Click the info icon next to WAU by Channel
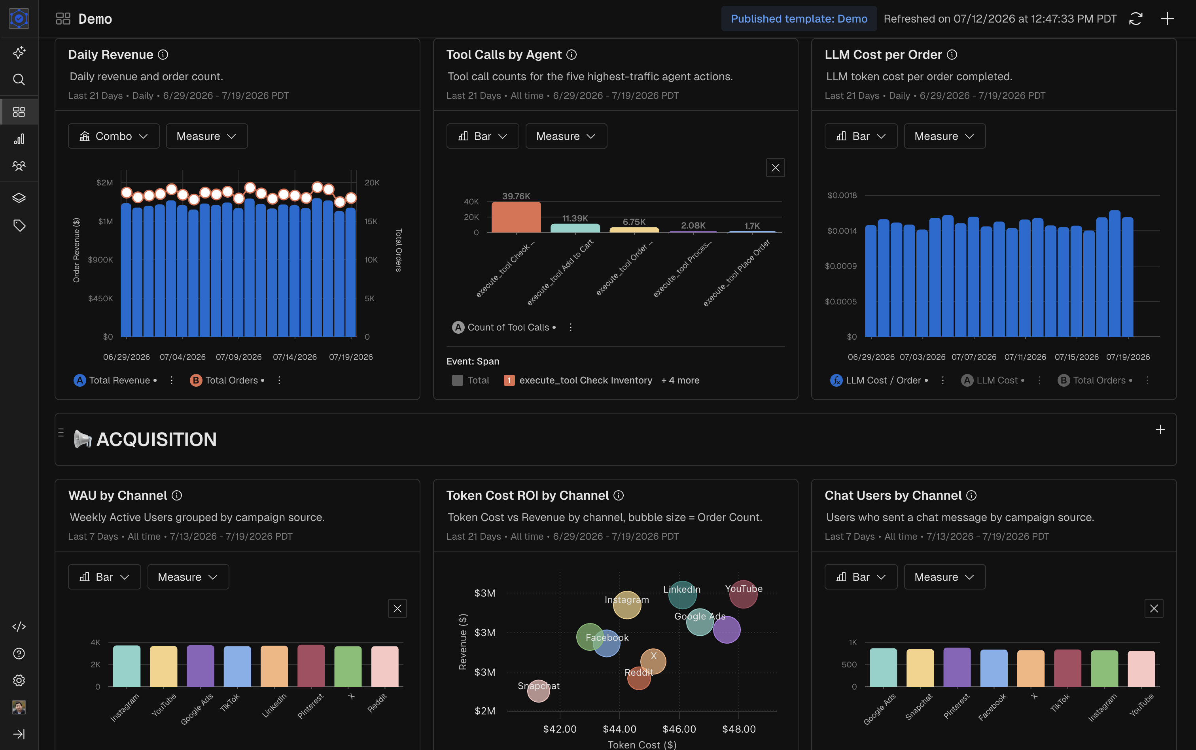 pyautogui.click(x=177, y=495)
